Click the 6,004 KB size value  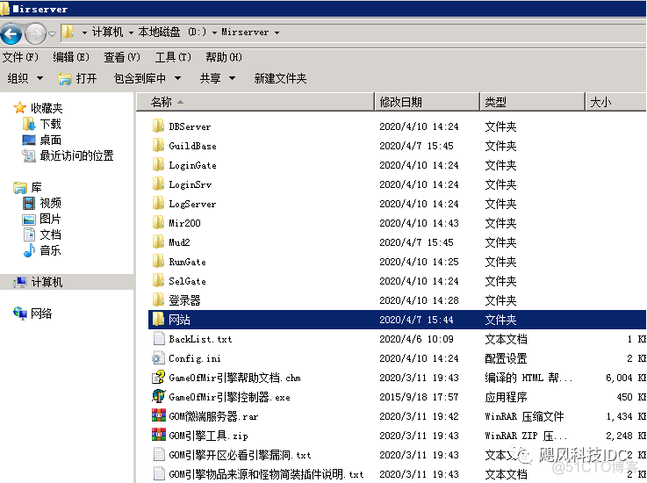click(x=626, y=378)
